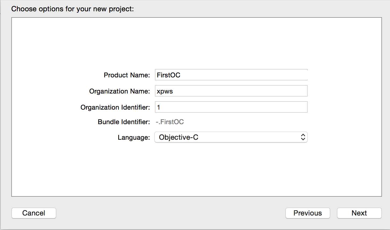Image resolution: width=390 pixels, height=230 pixels.
Task: Click the 'Choose options for your new project' heading
Action: 73,9
